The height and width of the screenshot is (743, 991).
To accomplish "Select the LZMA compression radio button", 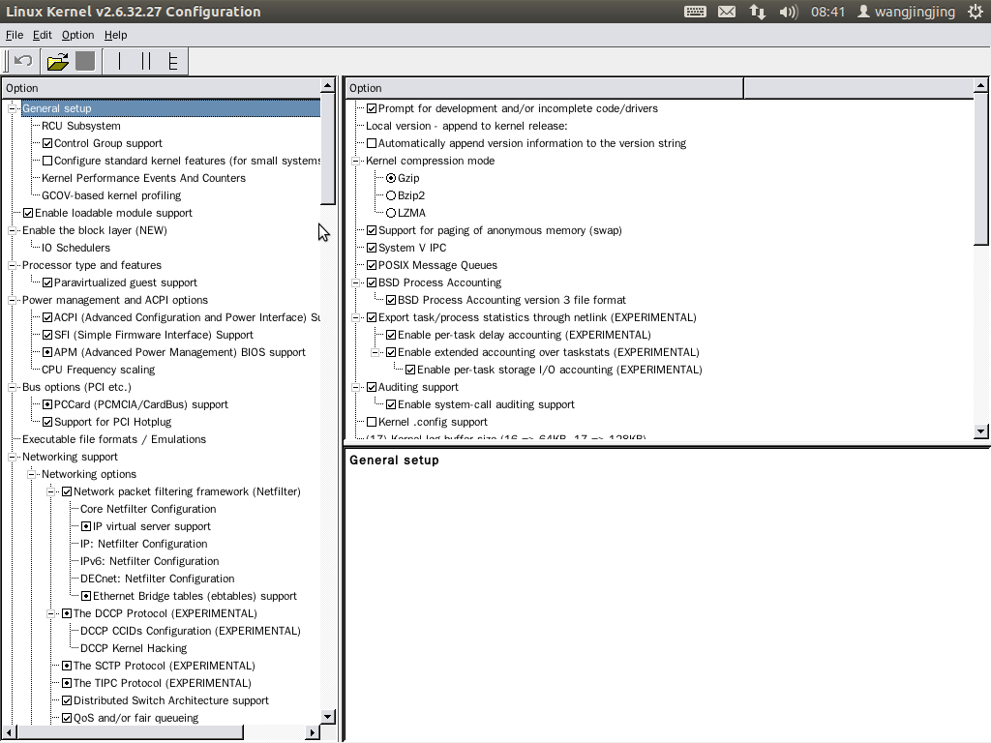I will point(391,213).
